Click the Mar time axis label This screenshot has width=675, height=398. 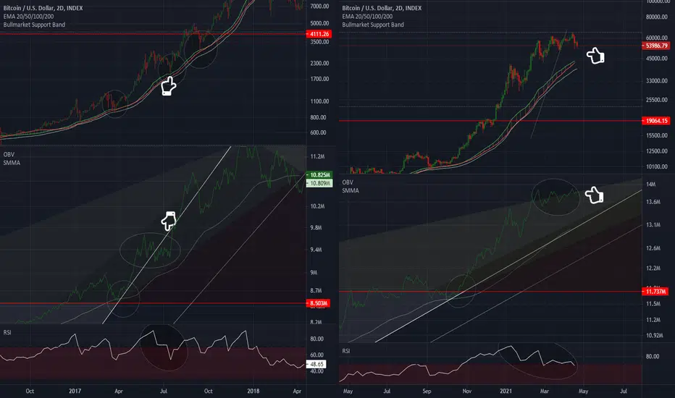(545, 391)
